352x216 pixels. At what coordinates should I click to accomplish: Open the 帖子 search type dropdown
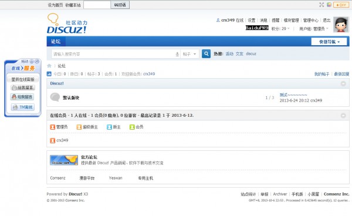pyautogui.click(x=189, y=54)
